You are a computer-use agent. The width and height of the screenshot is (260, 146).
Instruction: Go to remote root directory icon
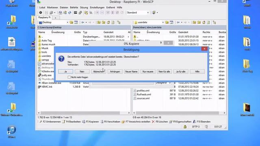pos(199,22)
